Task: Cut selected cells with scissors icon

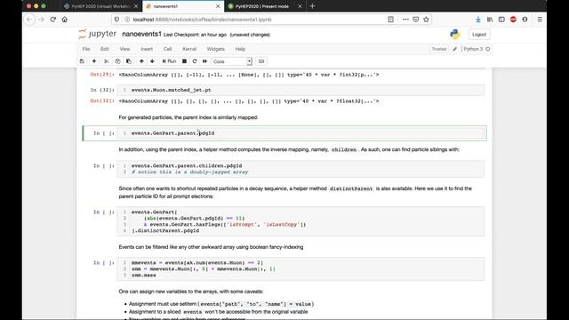Action: 107,61
